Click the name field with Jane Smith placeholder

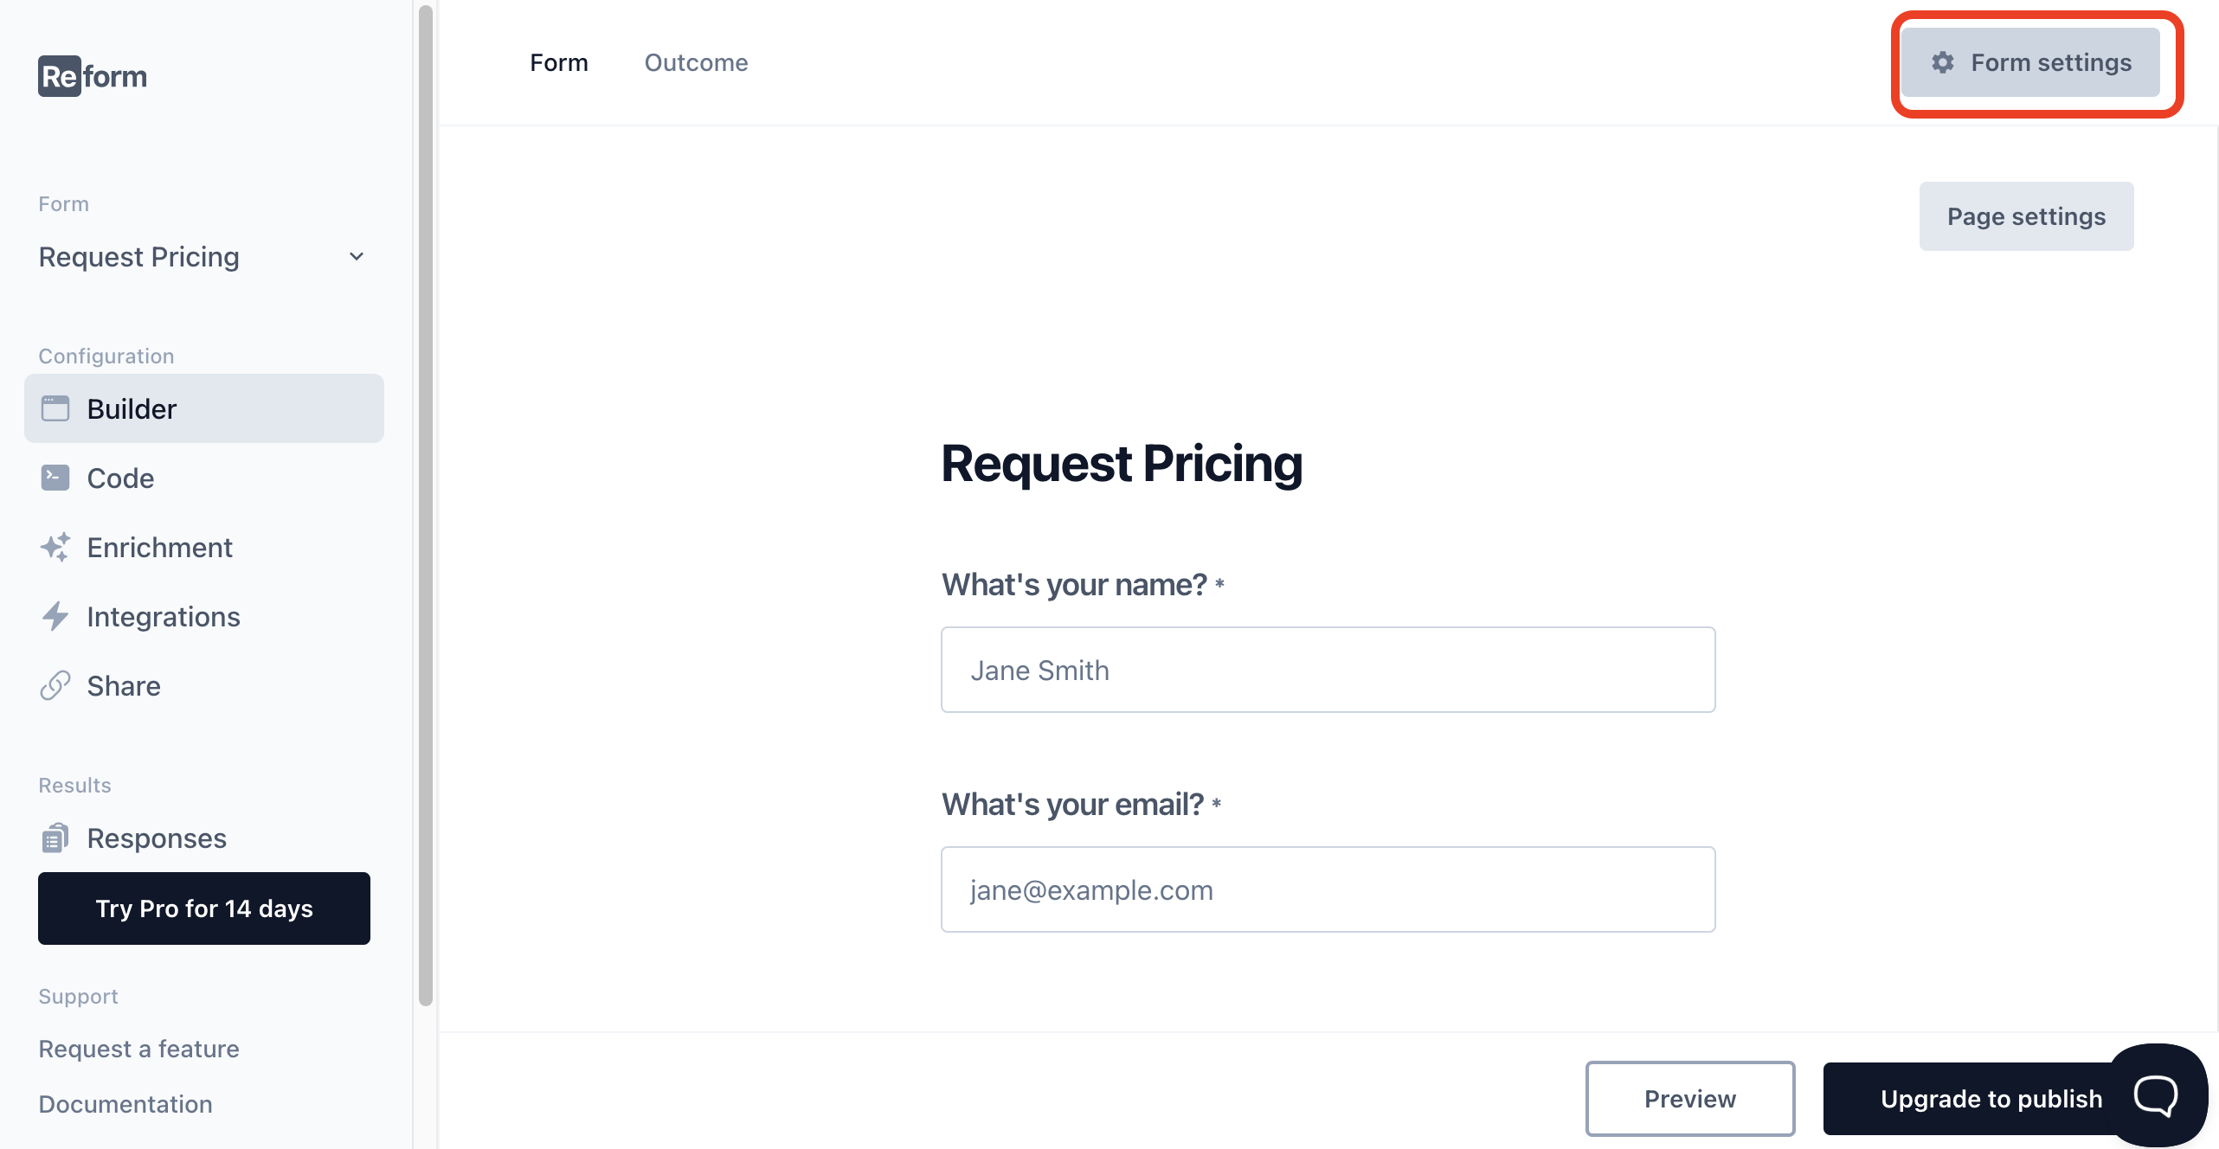(x=1328, y=670)
